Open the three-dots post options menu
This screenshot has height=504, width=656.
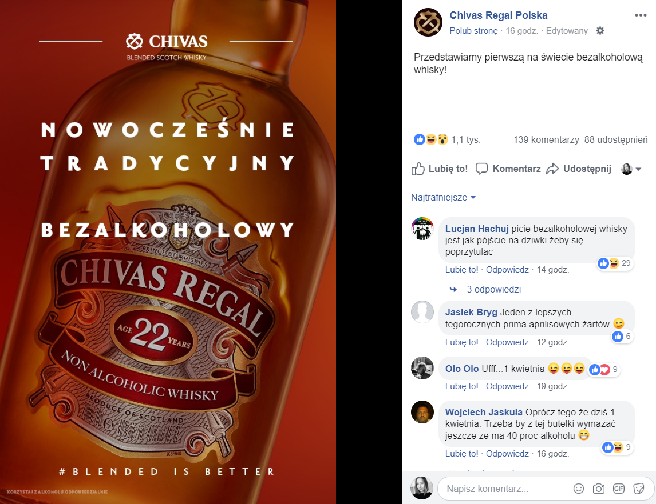tap(641, 15)
